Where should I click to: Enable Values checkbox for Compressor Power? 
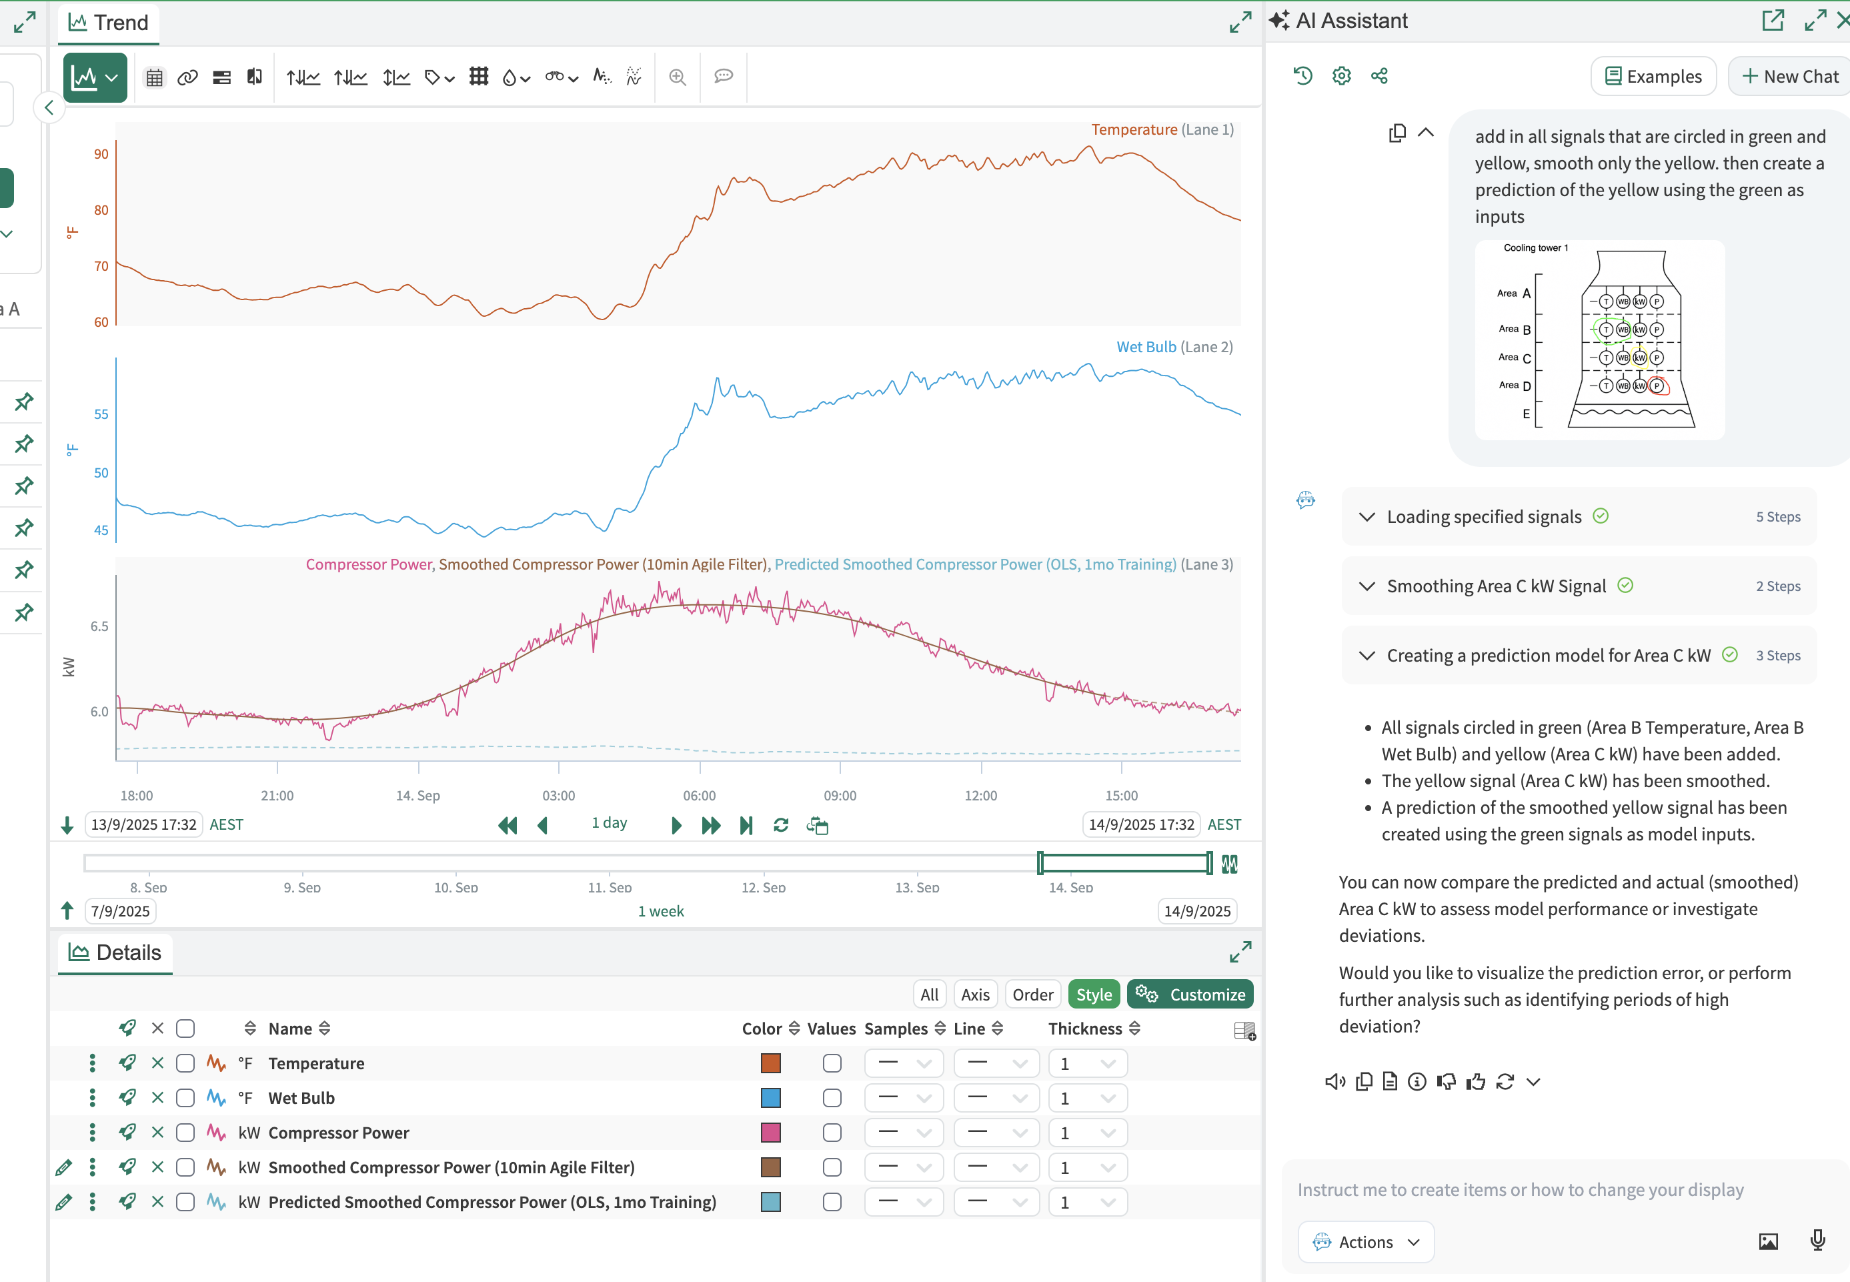(x=832, y=1133)
